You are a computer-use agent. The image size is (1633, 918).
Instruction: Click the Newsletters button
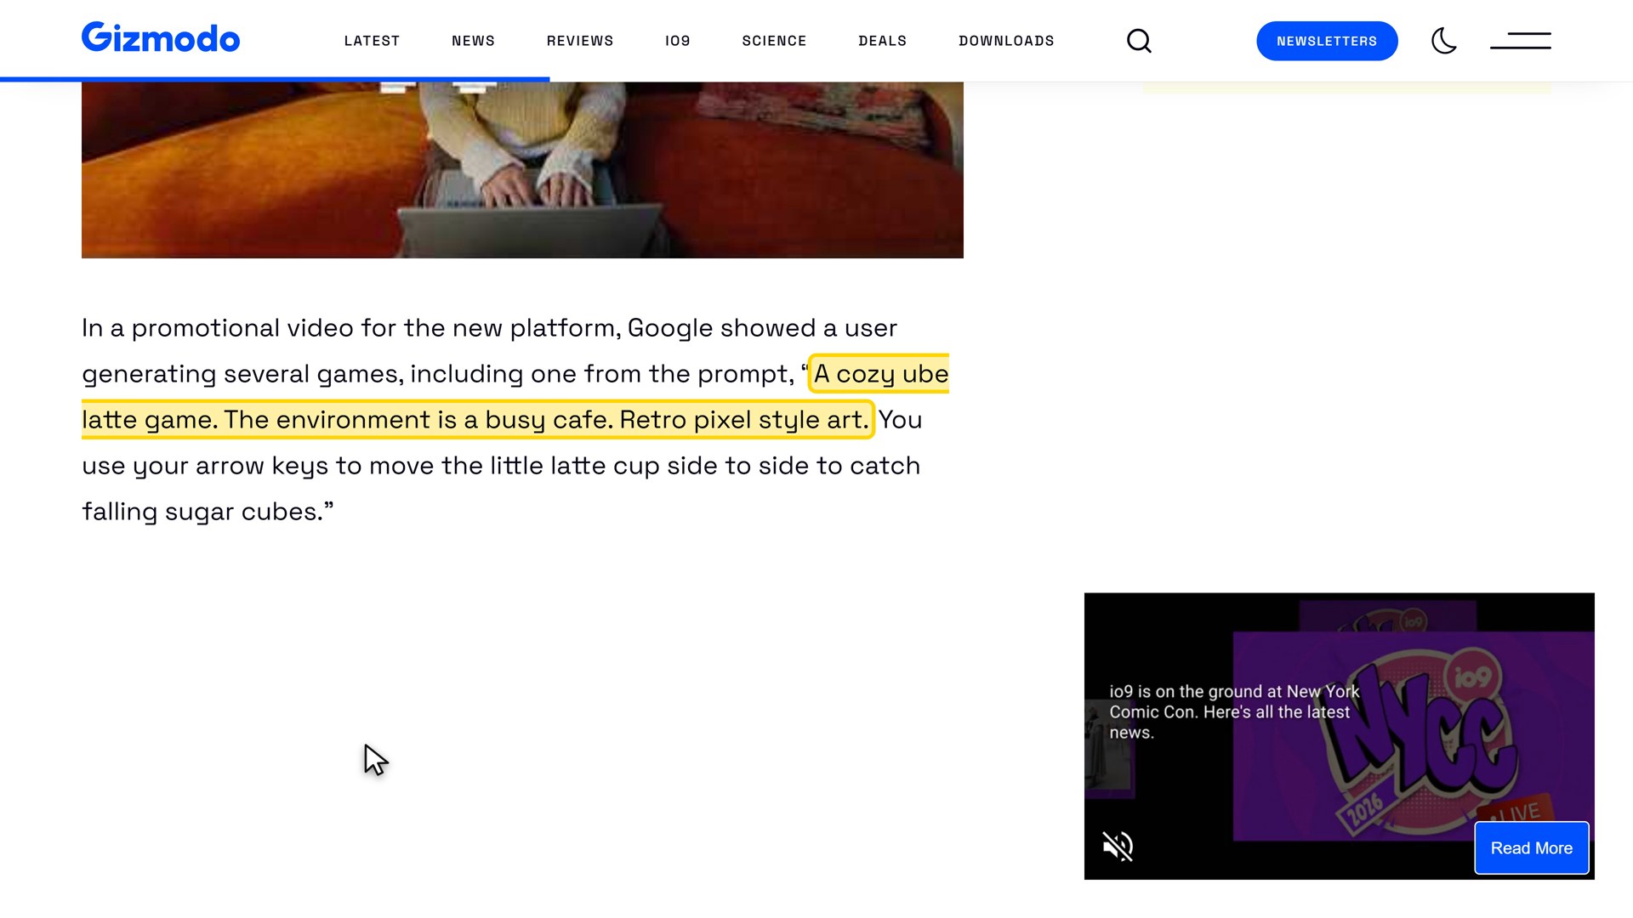tap(1327, 41)
